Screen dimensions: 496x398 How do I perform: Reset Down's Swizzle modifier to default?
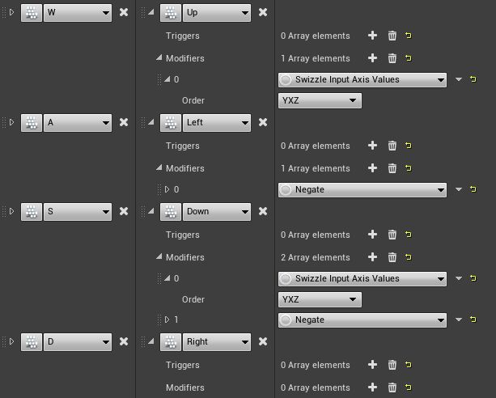coord(473,278)
